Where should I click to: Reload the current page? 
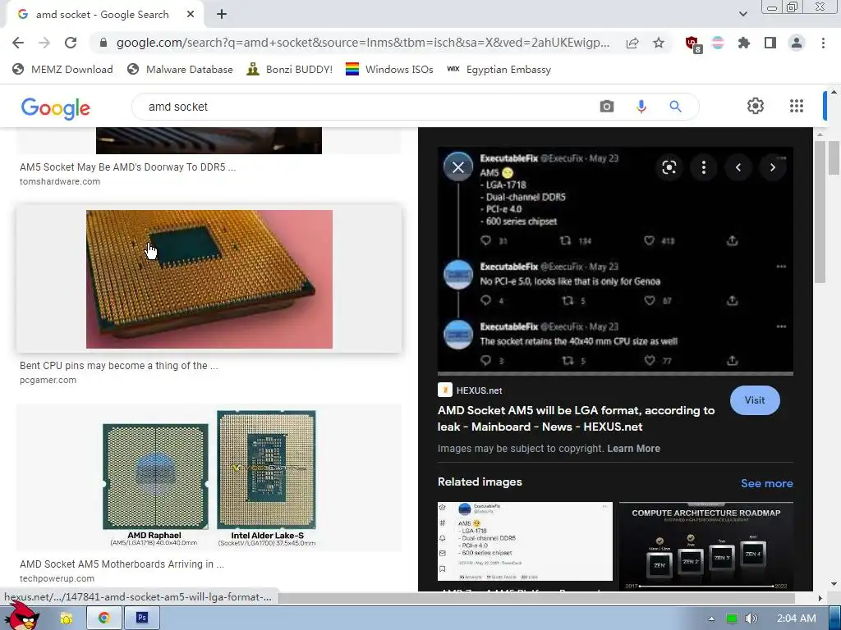click(x=71, y=43)
